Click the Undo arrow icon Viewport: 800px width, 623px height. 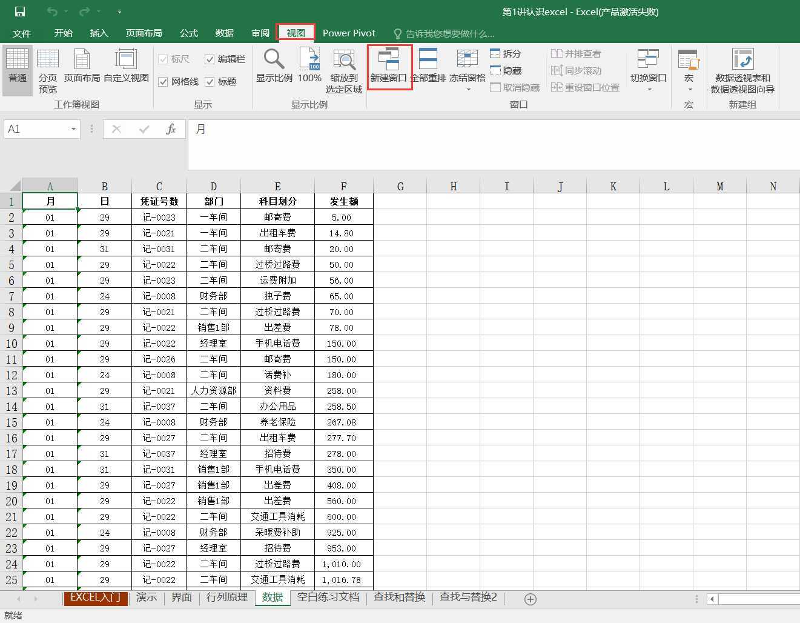point(53,12)
